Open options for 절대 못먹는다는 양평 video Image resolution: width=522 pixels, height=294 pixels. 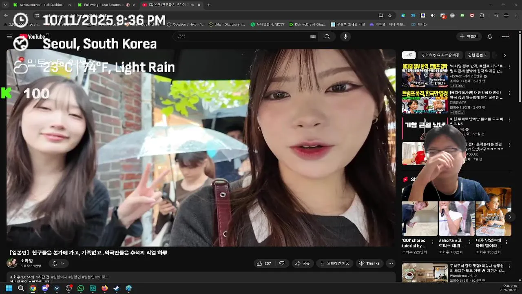pos(509,145)
